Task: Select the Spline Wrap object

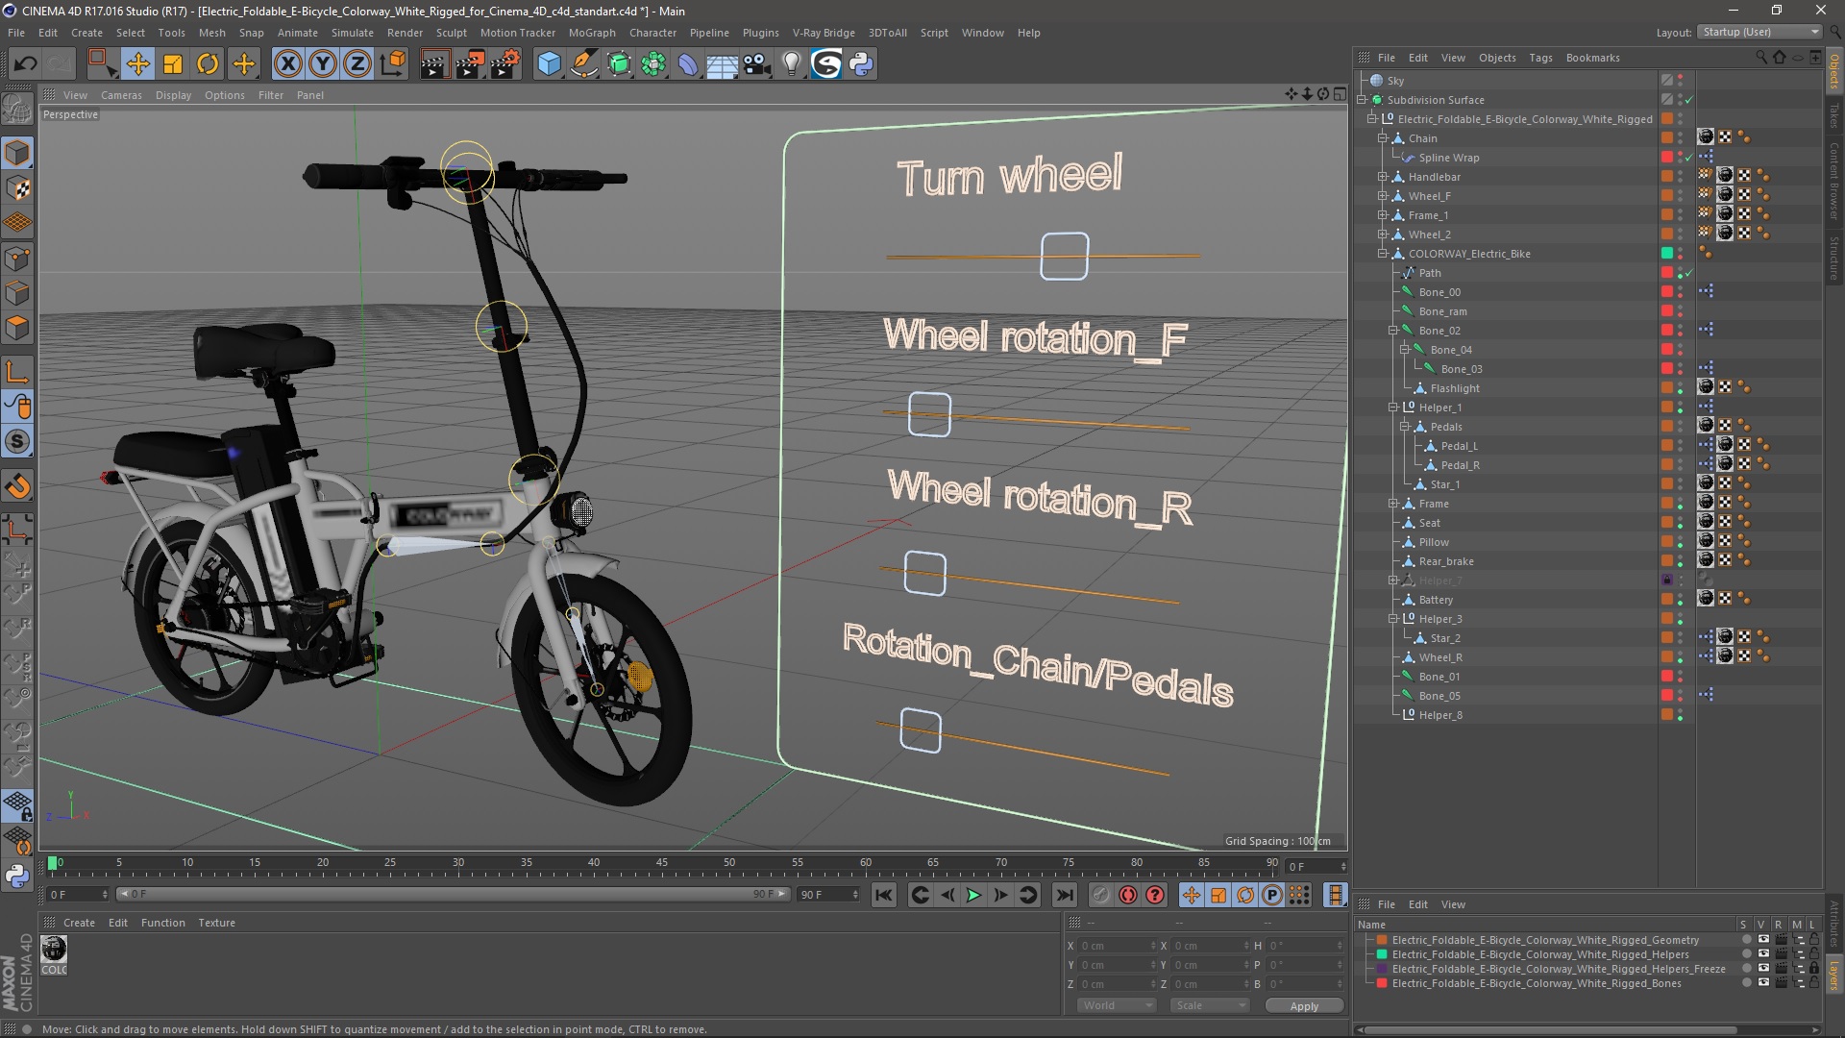Action: pyautogui.click(x=1448, y=158)
